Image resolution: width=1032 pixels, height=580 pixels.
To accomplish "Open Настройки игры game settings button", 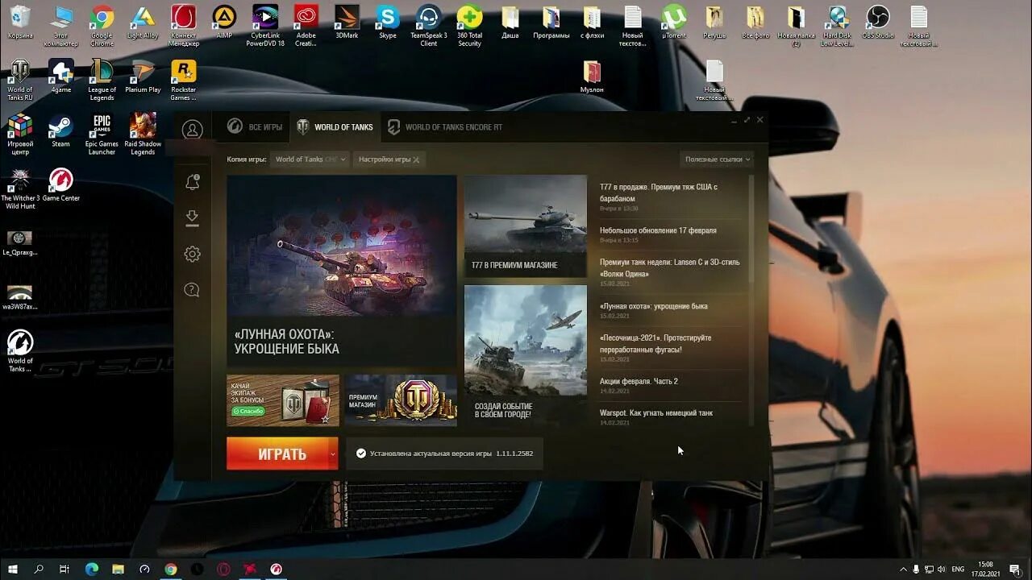I will (x=389, y=159).
